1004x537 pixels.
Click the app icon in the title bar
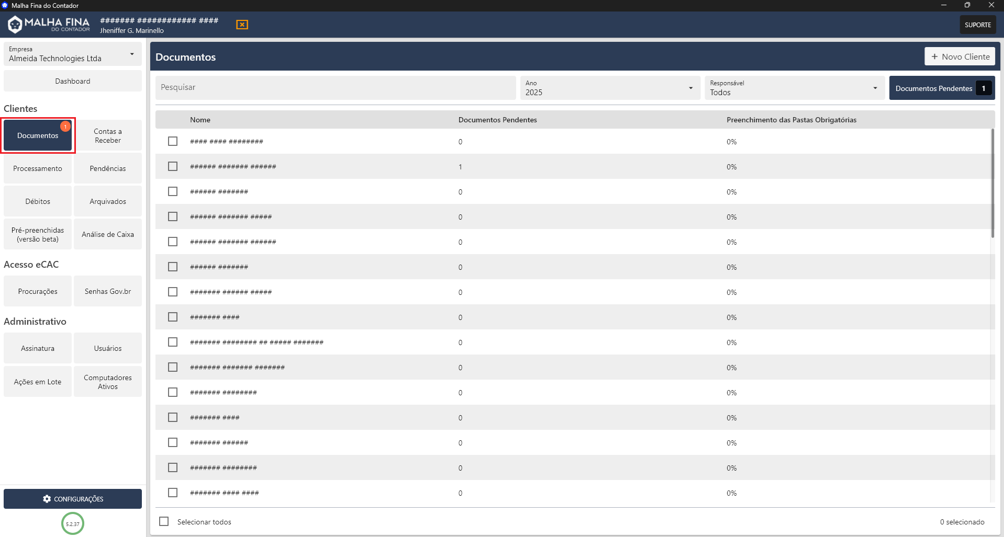(5, 5)
